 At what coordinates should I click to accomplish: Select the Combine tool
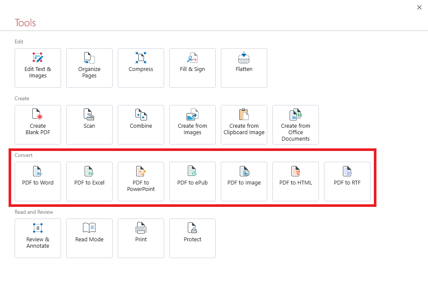click(141, 125)
